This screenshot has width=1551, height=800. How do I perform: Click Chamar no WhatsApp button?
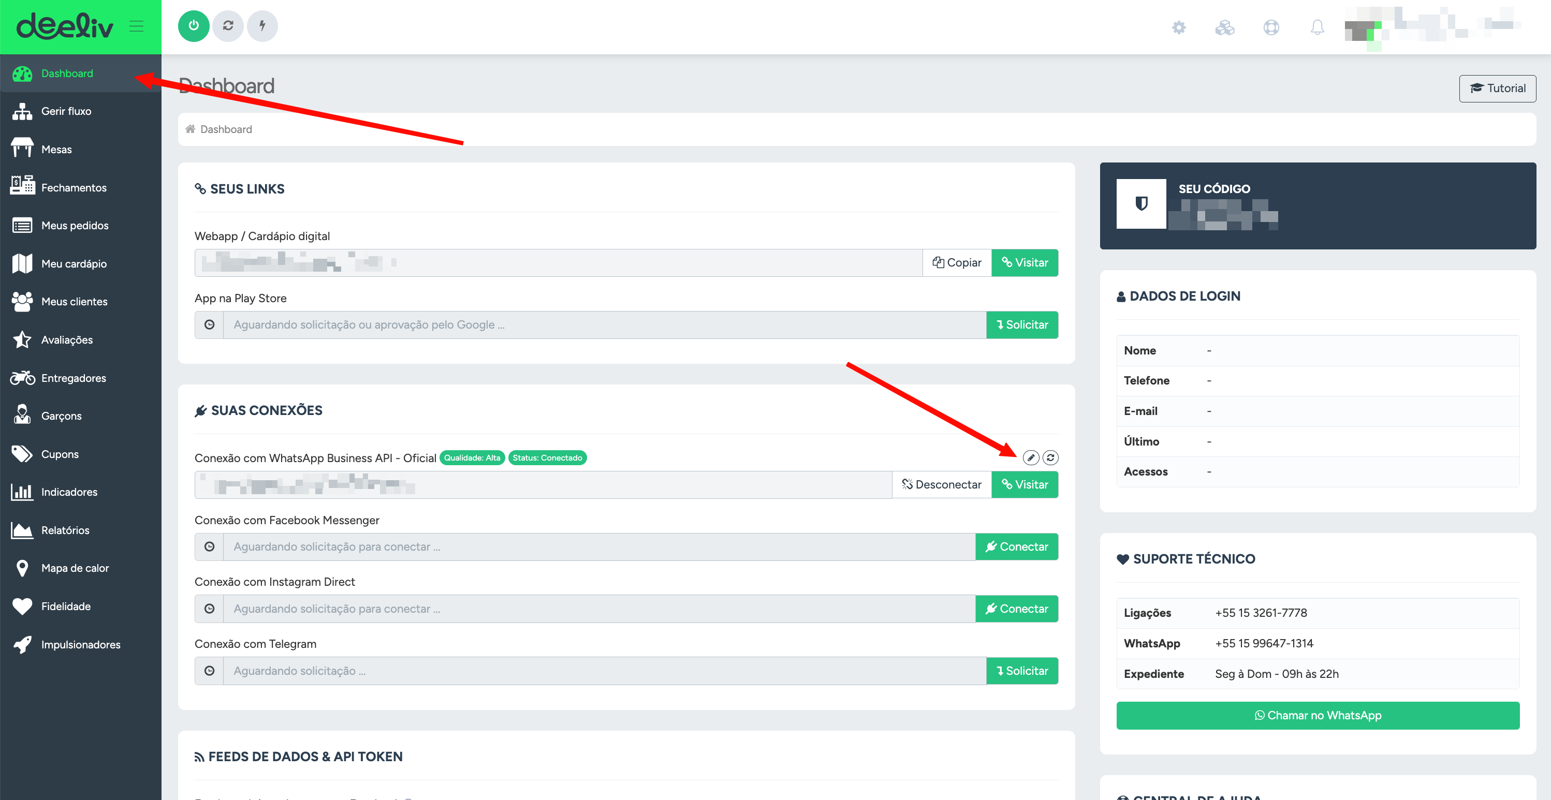click(1318, 715)
